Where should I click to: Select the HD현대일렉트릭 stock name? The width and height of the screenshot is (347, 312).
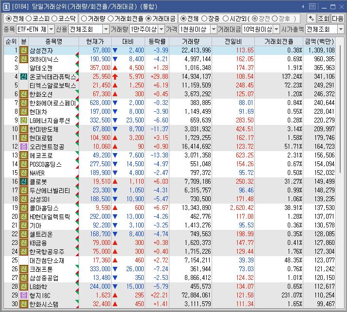(x=50, y=216)
